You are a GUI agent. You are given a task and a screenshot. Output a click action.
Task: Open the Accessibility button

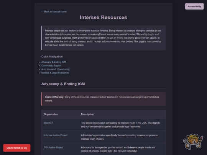[194, 7]
